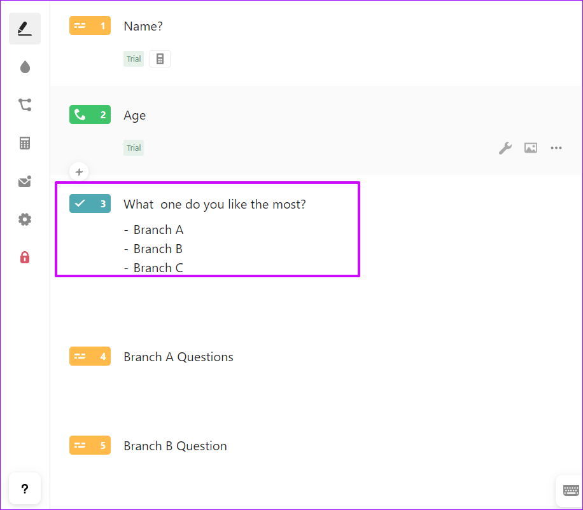Click the red lock icon
The height and width of the screenshot is (510, 583).
pyautogui.click(x=25, y=258)
